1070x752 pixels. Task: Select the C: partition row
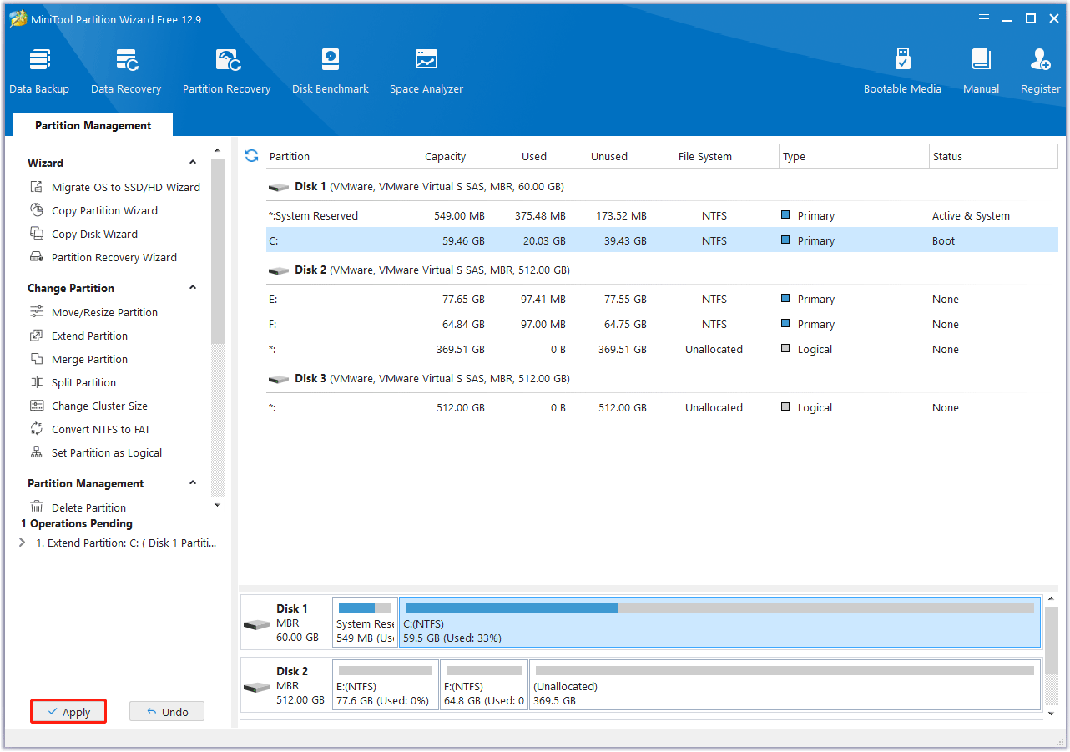coord(662,240)
